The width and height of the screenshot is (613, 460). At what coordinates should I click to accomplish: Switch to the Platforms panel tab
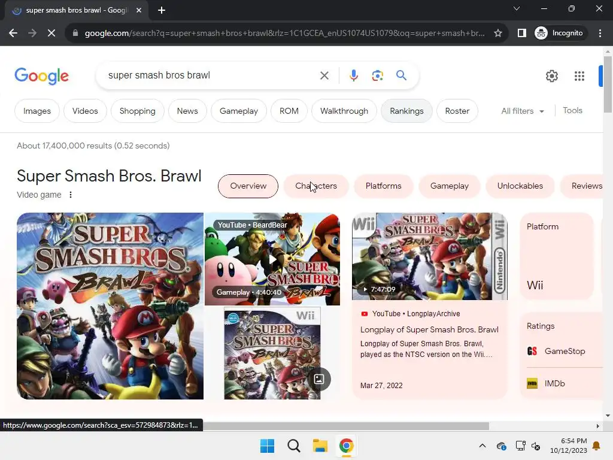(384, 186)
